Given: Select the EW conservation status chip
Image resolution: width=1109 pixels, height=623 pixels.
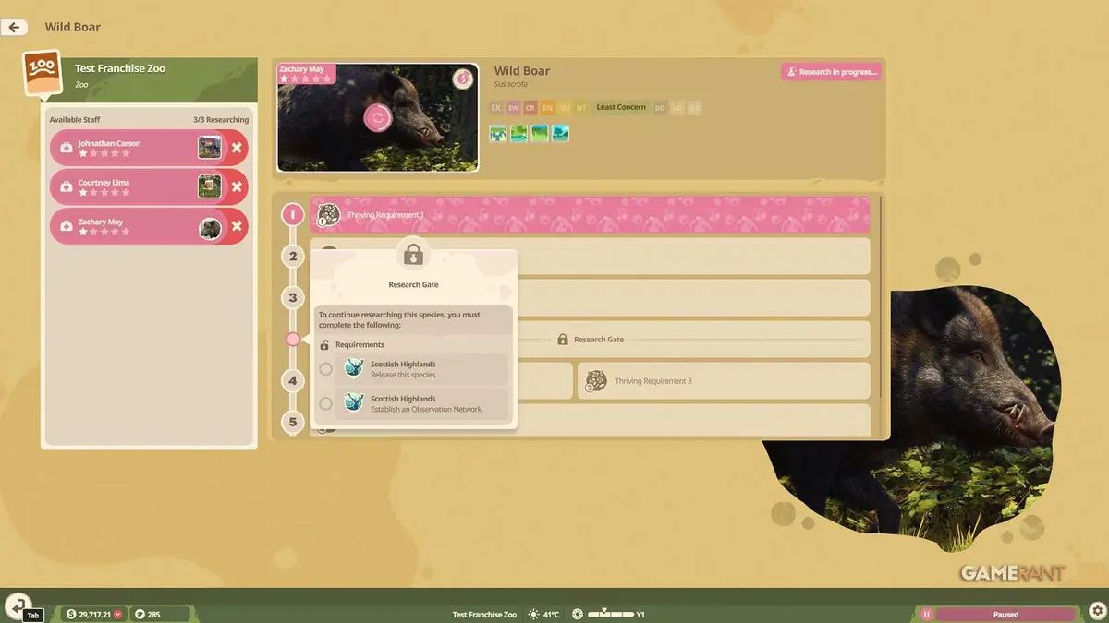Looking at the screenshot, I should (513, 108).
